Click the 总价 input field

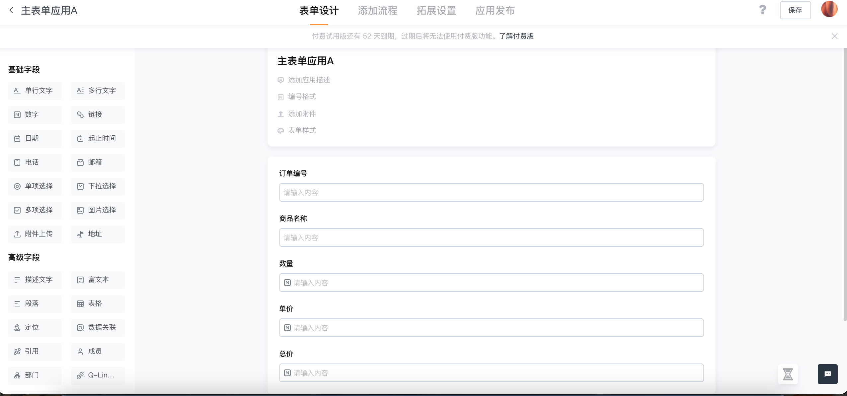[x=491, y=373]
